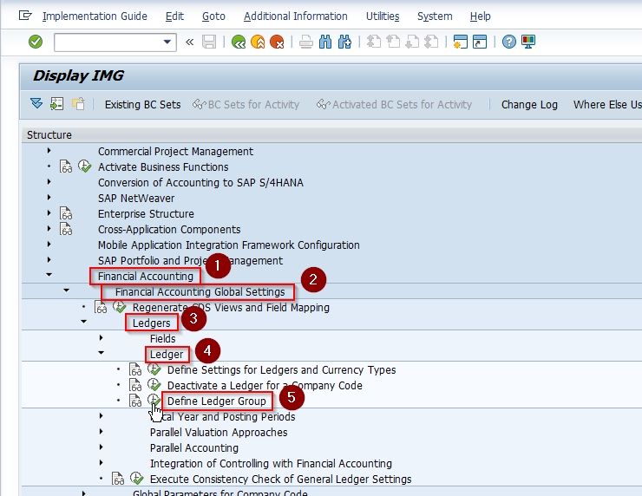The width and height of the screenshot is (642, 496).
Task: Click Existing BC Sets button
Action: [142, 105]
